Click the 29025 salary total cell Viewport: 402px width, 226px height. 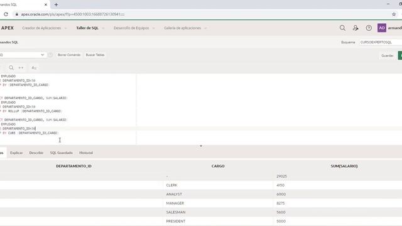[281, 176]
